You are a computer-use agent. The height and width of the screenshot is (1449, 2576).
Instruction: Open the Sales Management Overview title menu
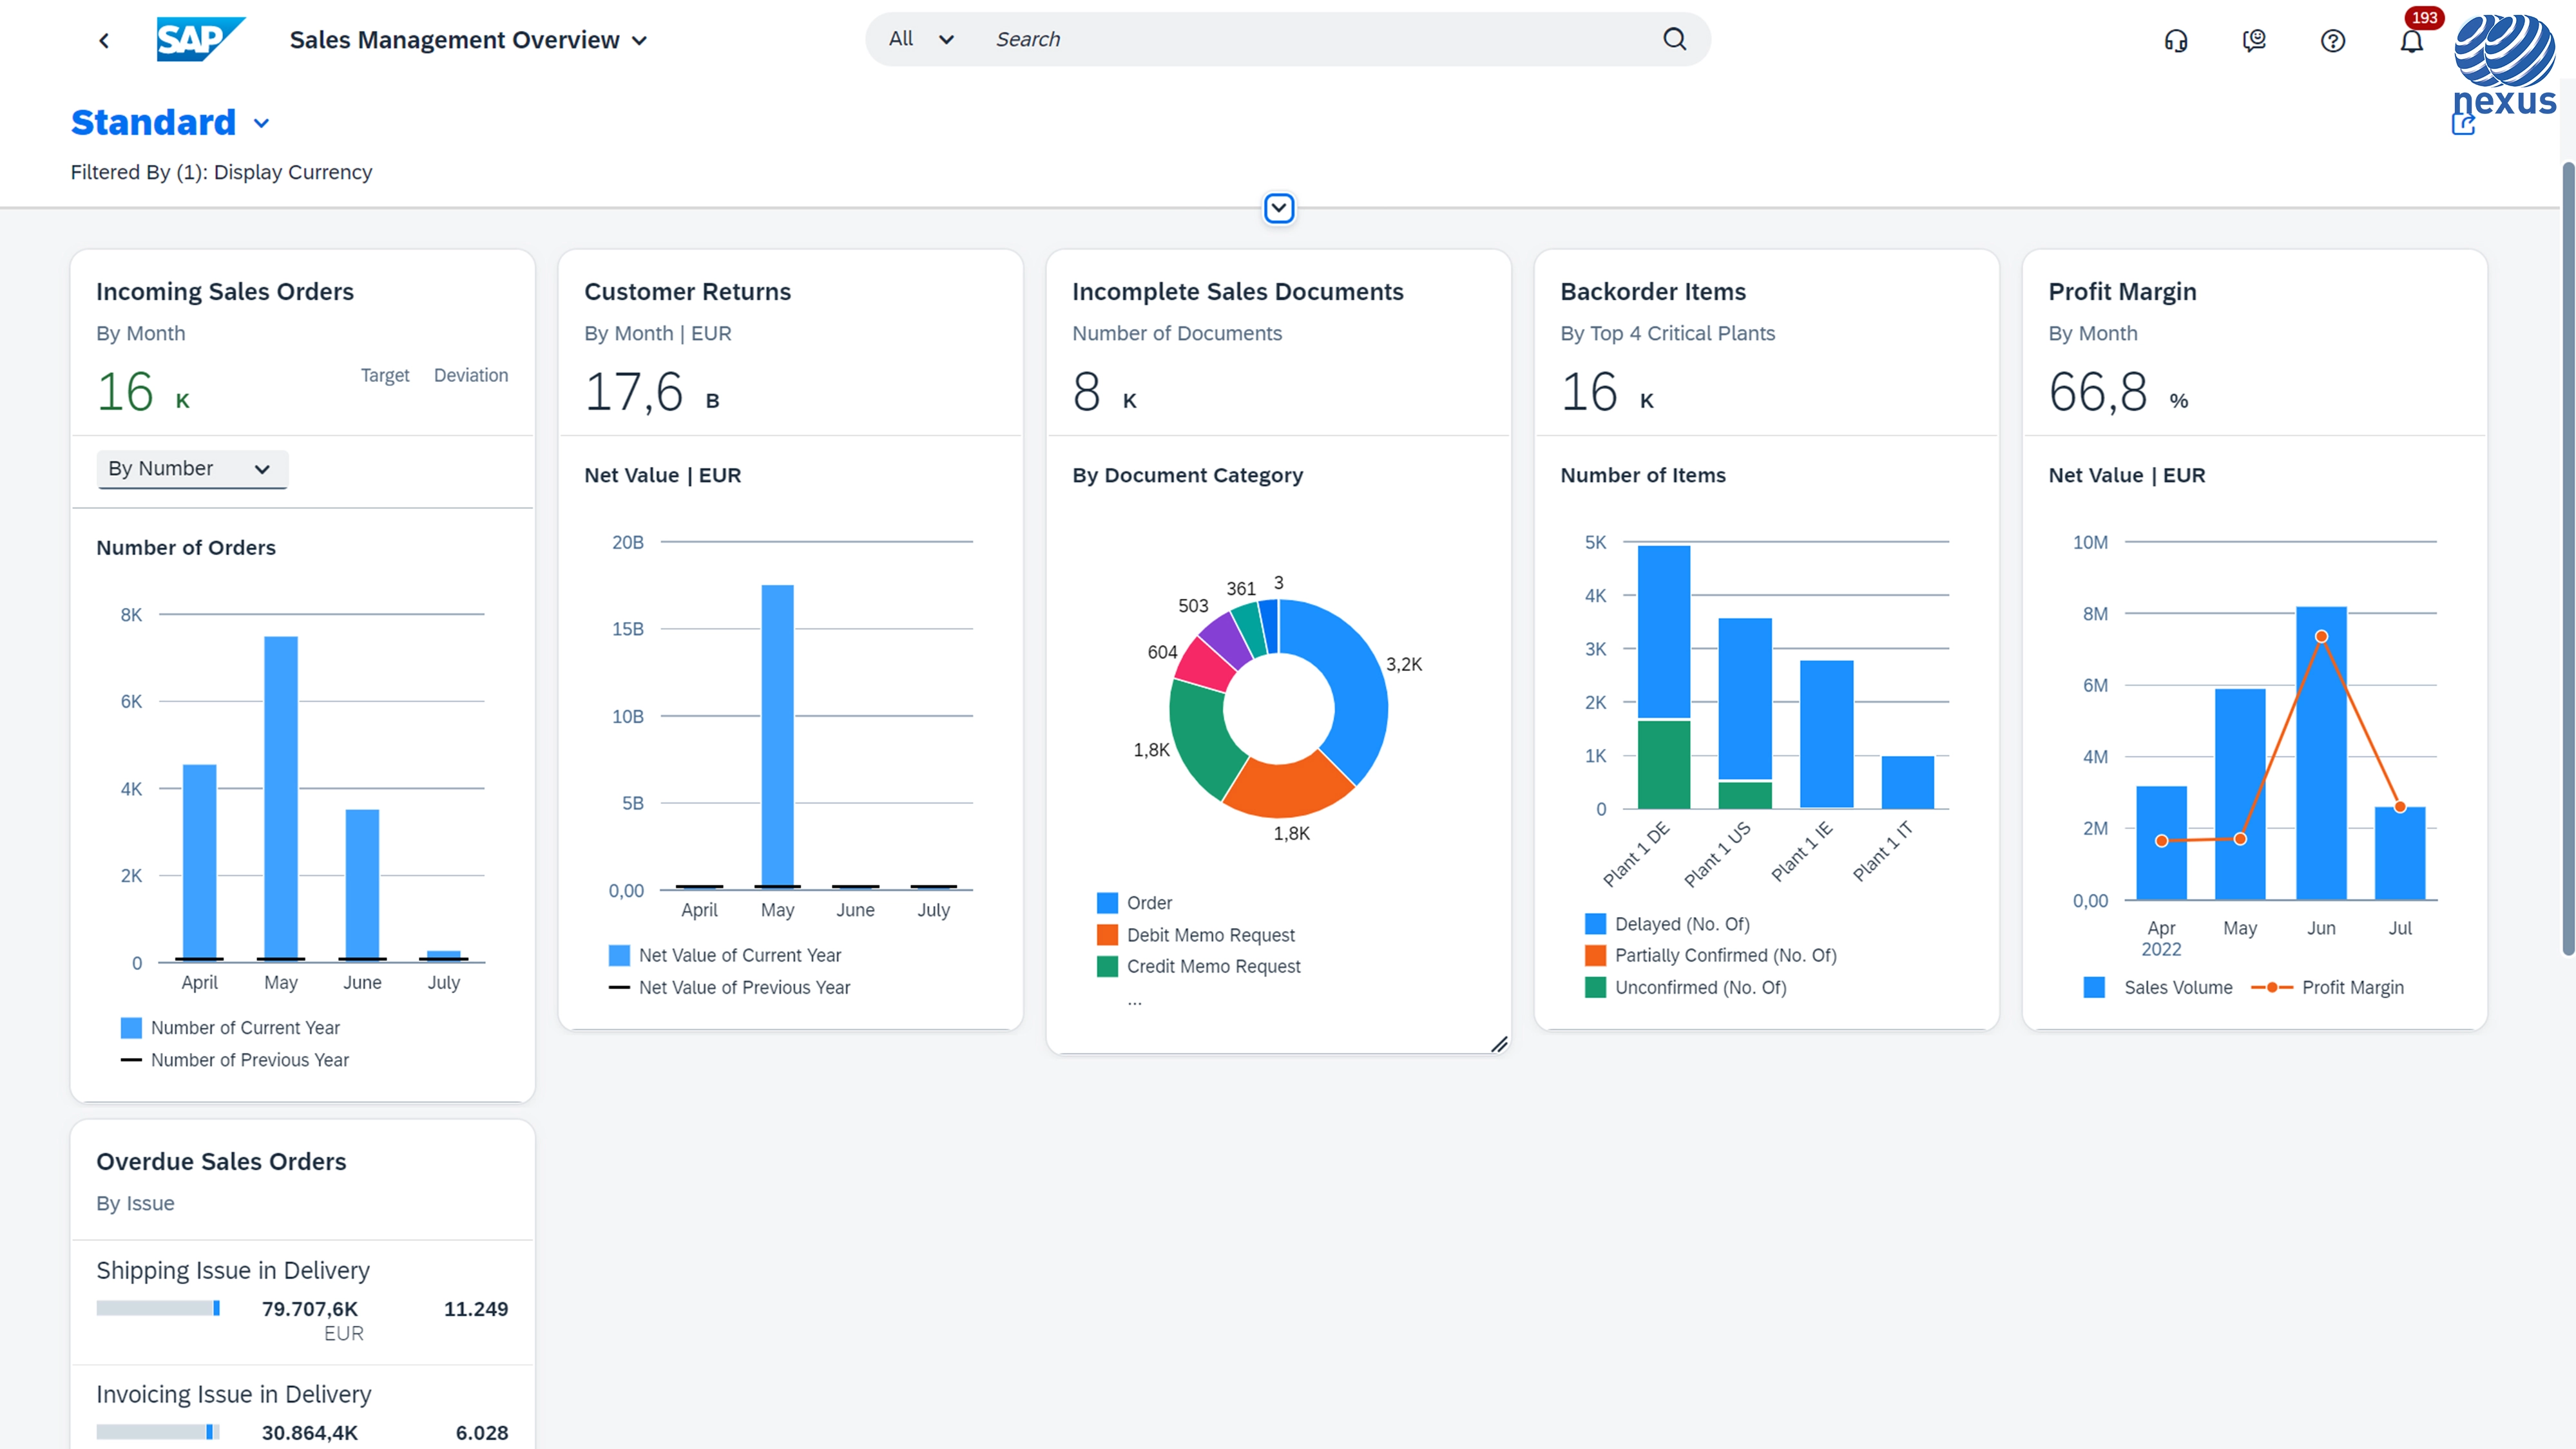pyautogui.click(x=468, y=40)
